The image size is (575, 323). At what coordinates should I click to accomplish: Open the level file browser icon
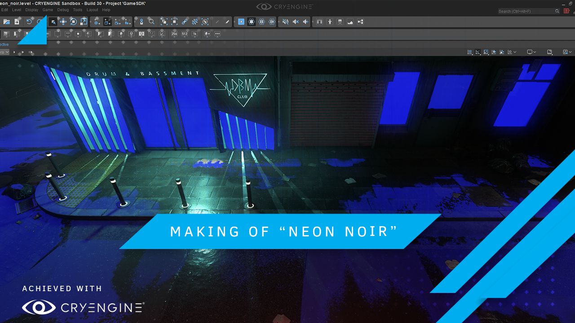[x=7, y=22]
